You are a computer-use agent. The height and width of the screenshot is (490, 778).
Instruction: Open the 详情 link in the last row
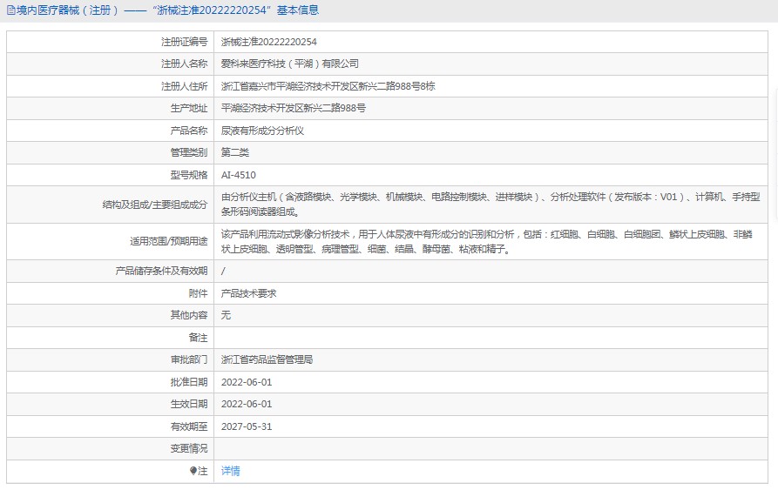230,471
